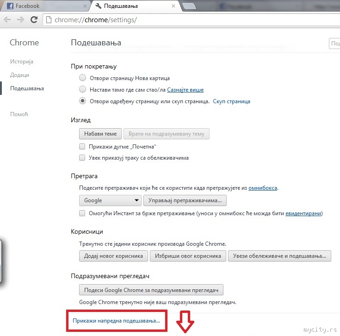Click Врати на подразумевану тему button
340x336 pixels.
[167, 134]
